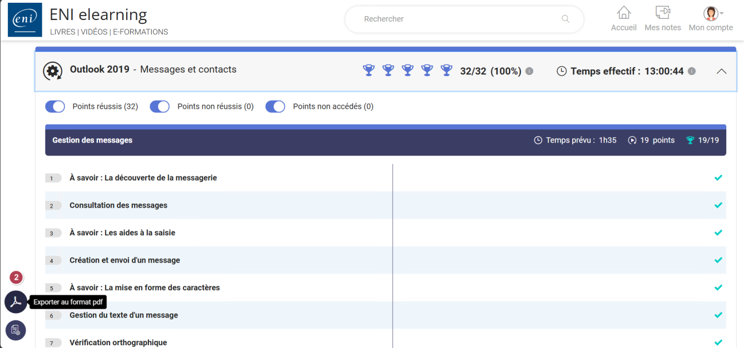Click the 'ENI elearning' title
744x348 pixels.
point(98,14)
